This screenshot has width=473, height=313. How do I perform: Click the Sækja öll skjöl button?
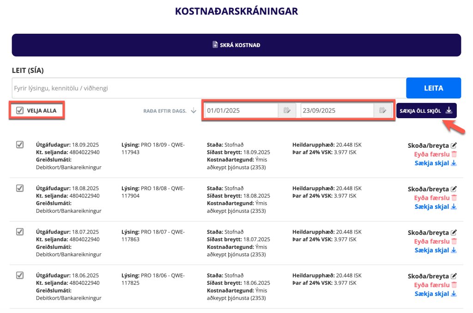(426, 111)
